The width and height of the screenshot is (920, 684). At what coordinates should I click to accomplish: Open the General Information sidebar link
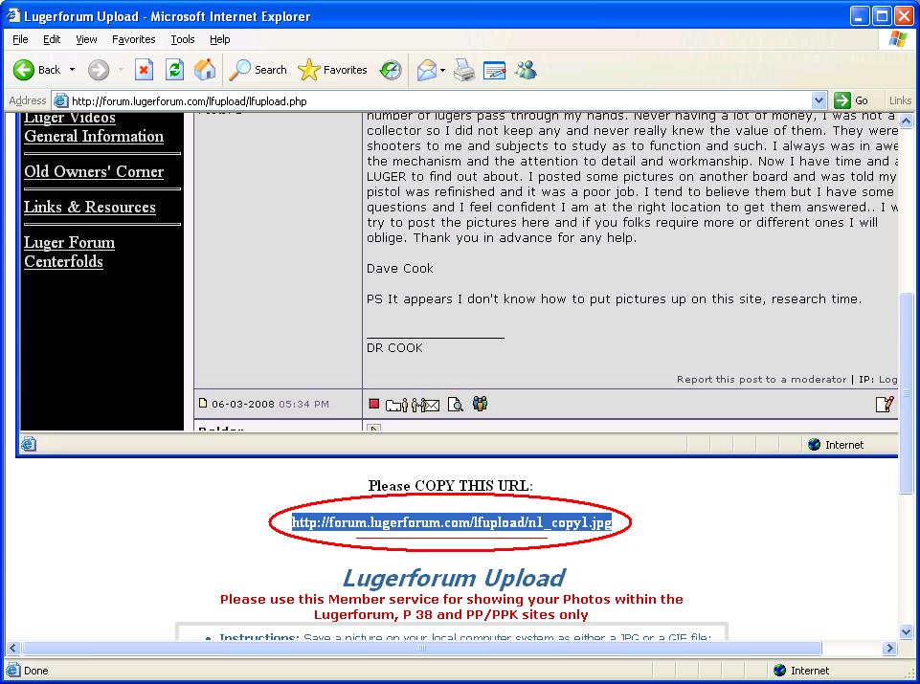[x=94, y=136]
